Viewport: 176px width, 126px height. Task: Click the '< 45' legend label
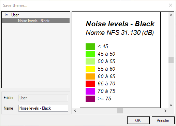click(x=103, y=46)
